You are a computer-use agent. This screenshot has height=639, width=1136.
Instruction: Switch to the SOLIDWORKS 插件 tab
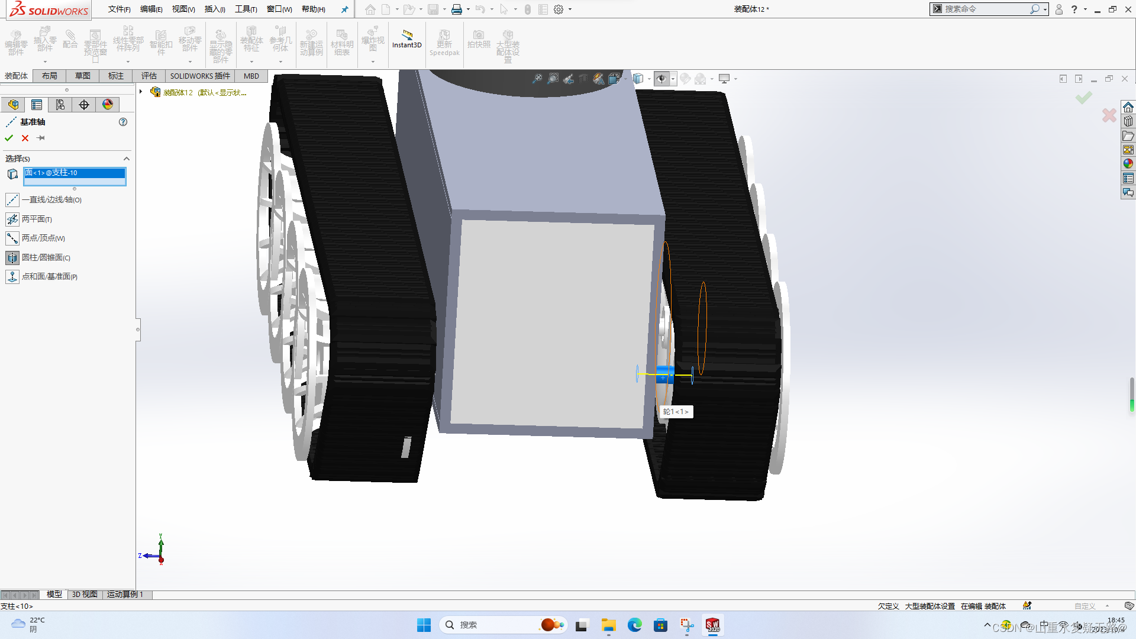coord(200,76)
